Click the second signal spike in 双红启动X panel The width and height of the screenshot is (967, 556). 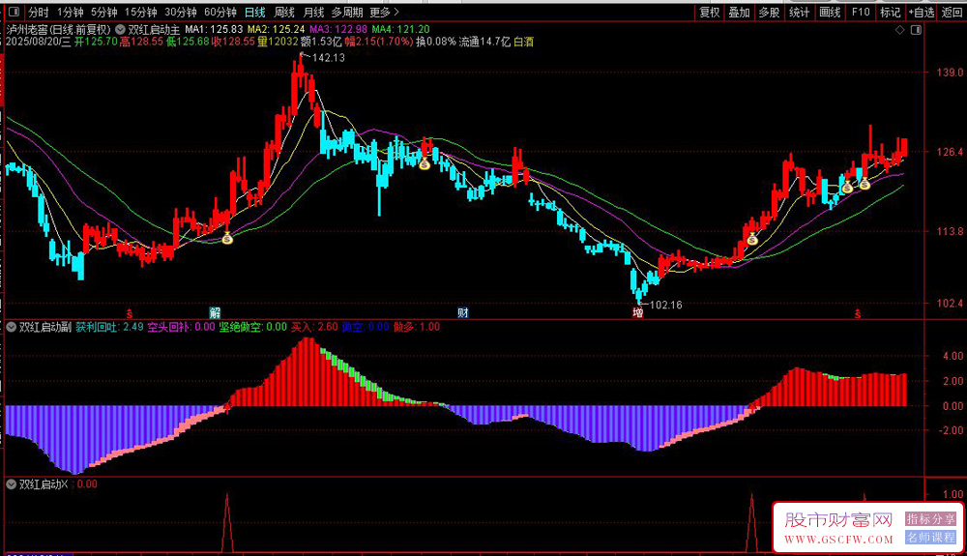pos(751,522)
